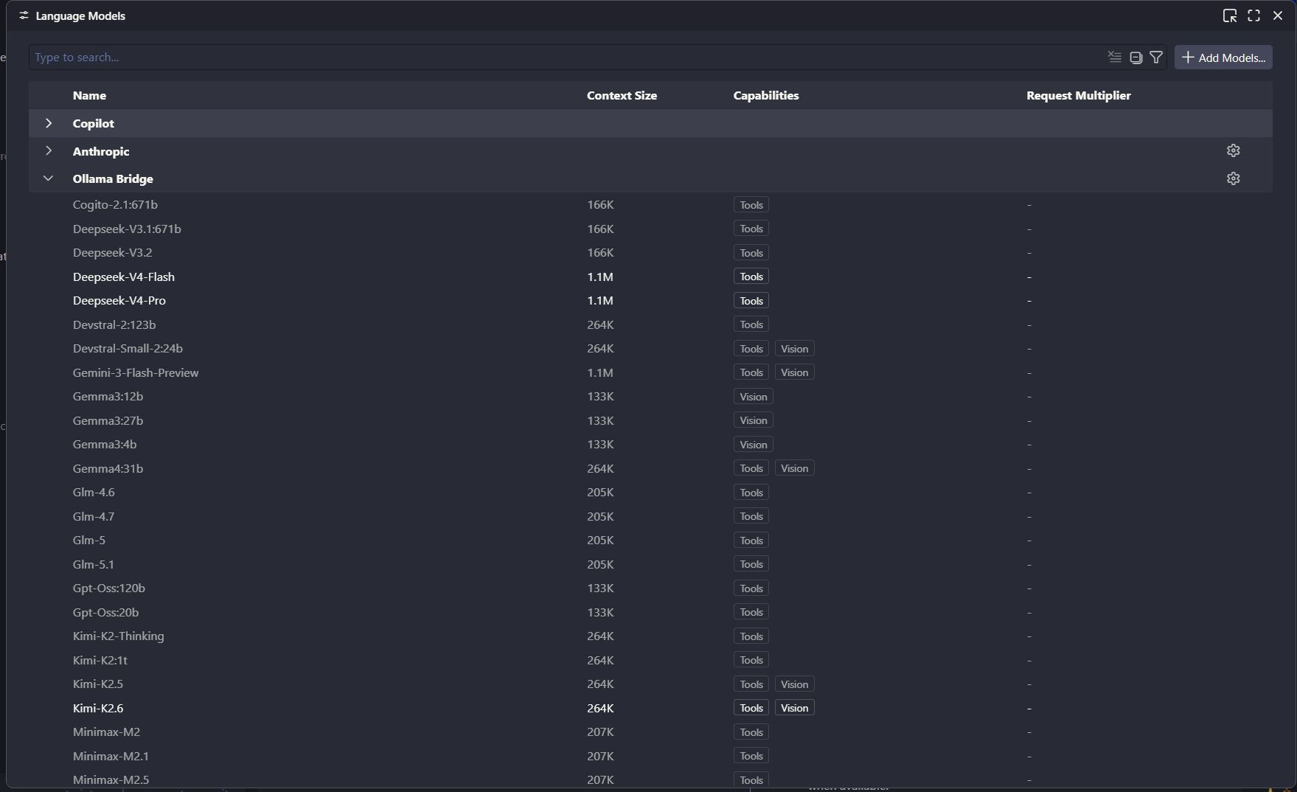Viewport: 1297px width, 792px height.
Task: Click the Name column header
Action: pyautogui.click(x=89, y=95)
